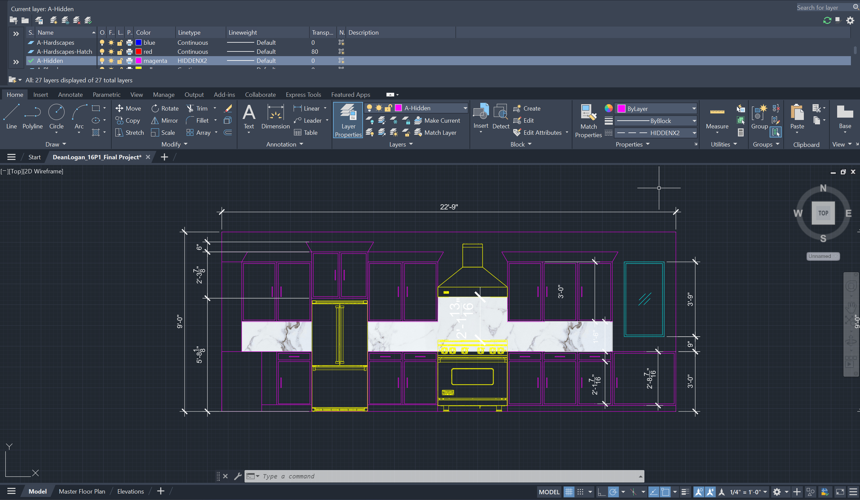The height and width of the screenshot is (500, 860).
Task: Insert a Table
Action: [305, 133]
